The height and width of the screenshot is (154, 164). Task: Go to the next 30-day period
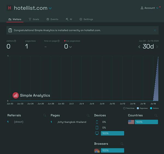tap(157, 47)
